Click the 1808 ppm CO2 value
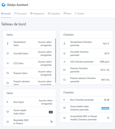115x129 pixels. click(x=104, y=62)
